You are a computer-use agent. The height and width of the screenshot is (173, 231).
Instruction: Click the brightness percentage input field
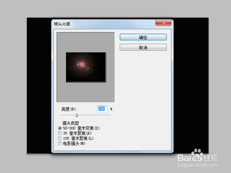click(102, 109)
